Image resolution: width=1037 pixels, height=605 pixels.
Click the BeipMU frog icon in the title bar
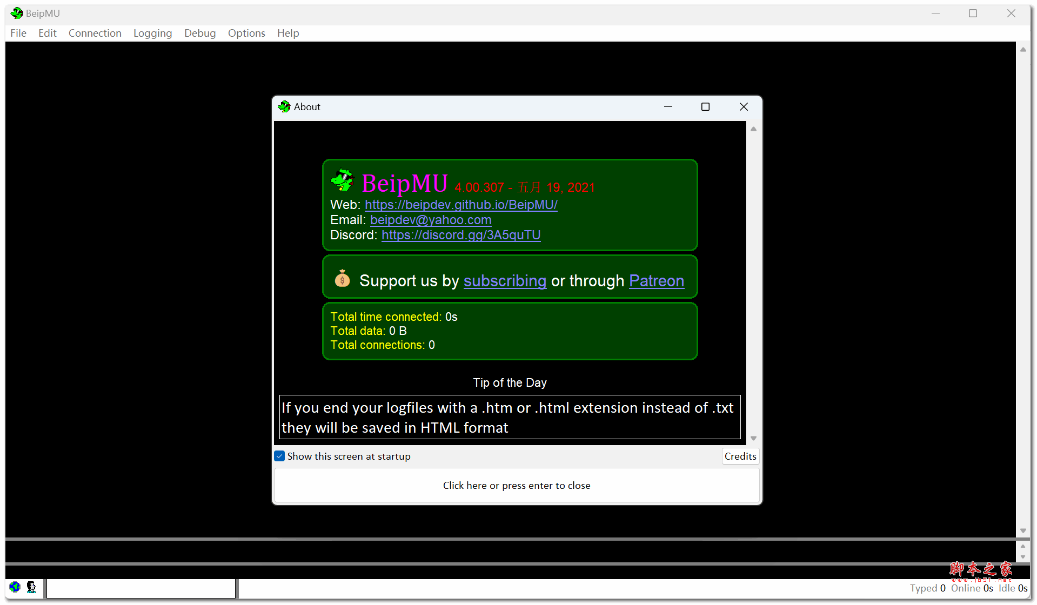coord(16,13)
